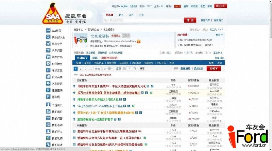272x151 pixels.
Task: Select the 会员 search tab
Action: (141, 15)
